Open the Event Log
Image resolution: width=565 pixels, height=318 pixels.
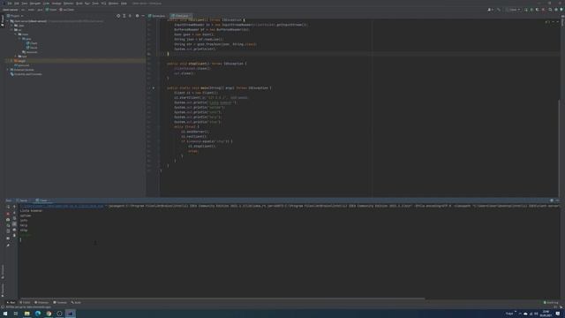point(551,302)
